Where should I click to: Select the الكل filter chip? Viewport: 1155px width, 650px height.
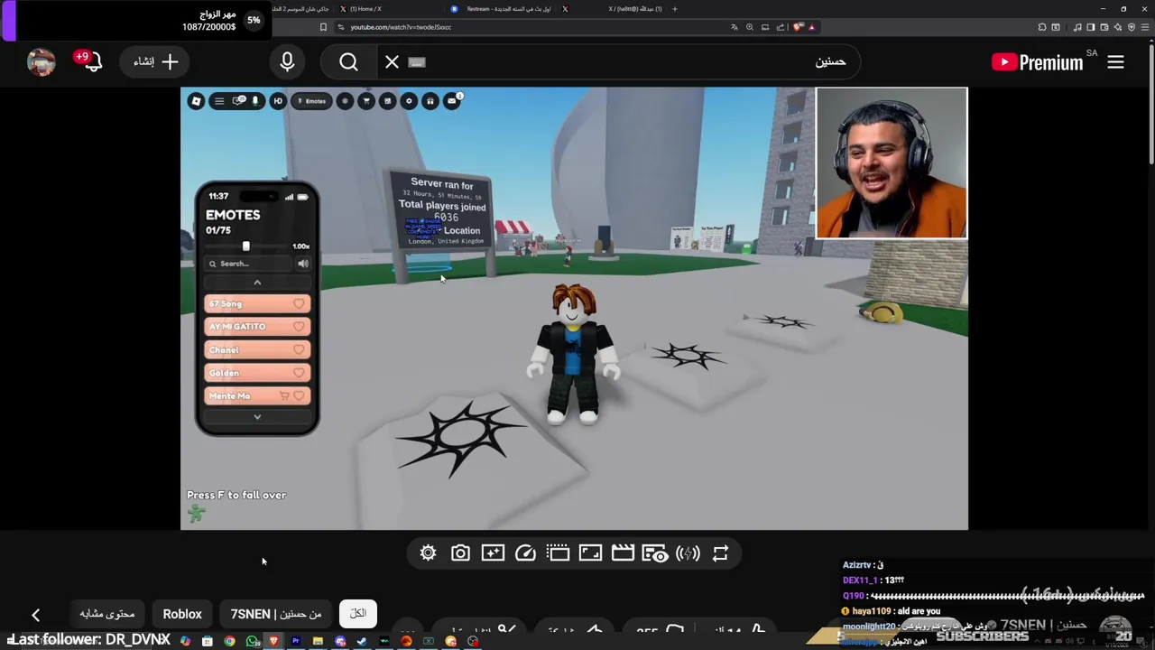358,614
